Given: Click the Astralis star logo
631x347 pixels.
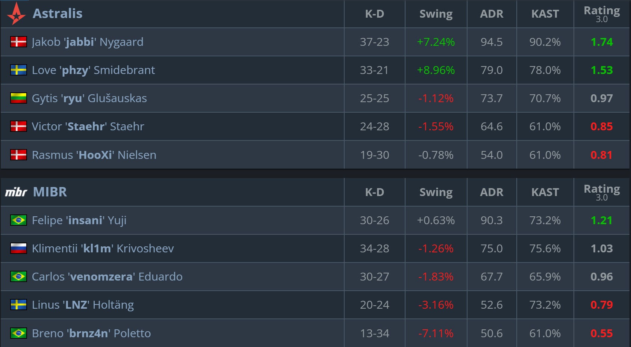Looking at the screenshot, I should point(16,14).
